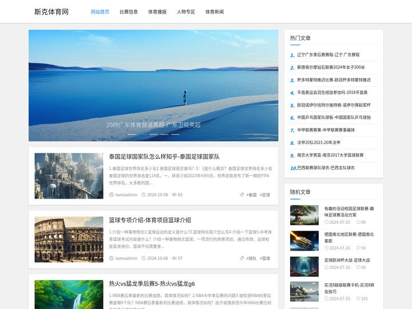Open hot article 中甲联赛赛果
The image size is (412, 309).
[x=326, y=130]
